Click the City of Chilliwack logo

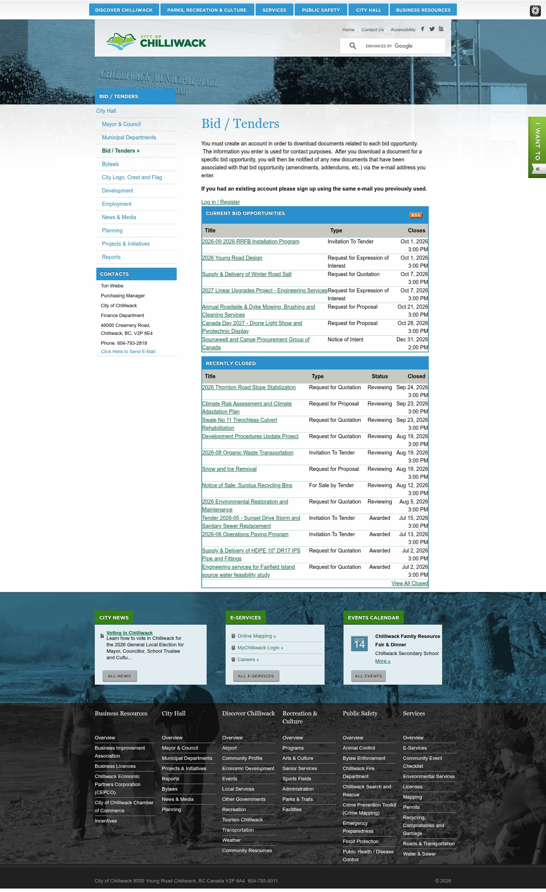pyautogui.click(x=156, y=41)
